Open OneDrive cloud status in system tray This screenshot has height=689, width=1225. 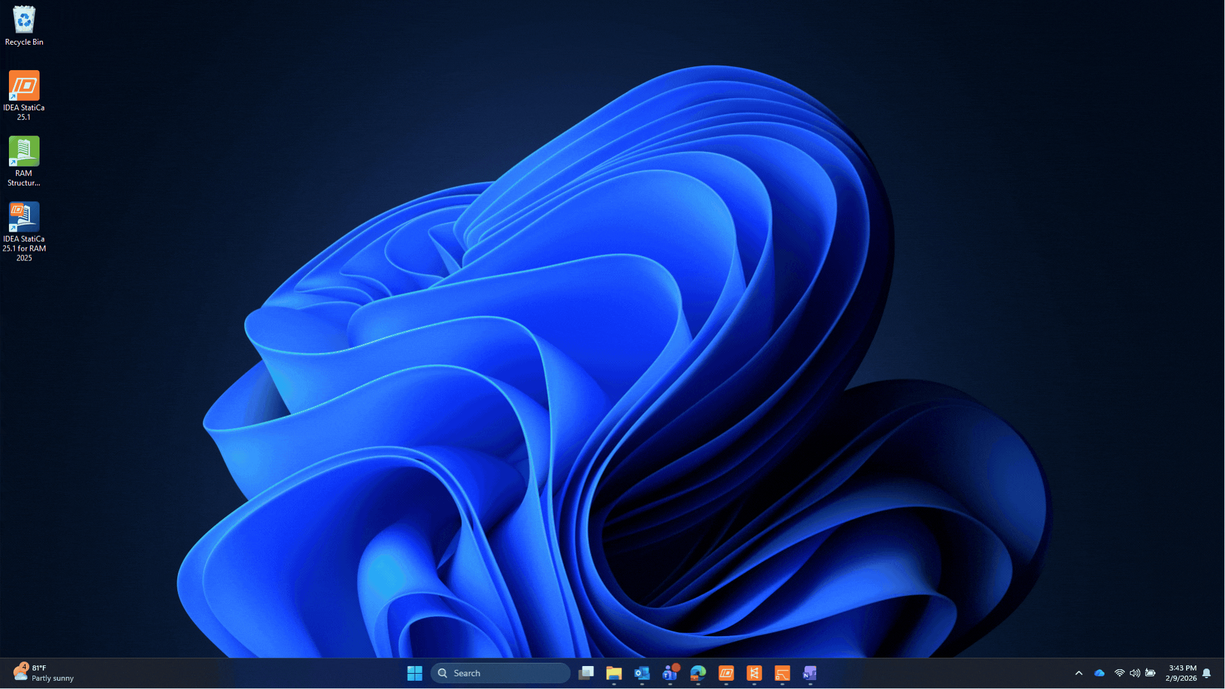pos(1099,673)
